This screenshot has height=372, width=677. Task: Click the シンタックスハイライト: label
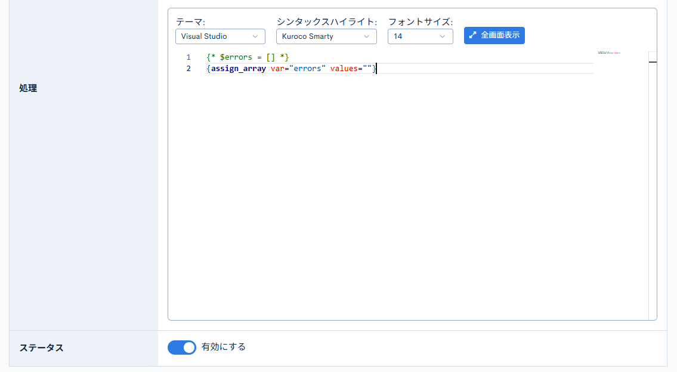(x=327, y=22)
